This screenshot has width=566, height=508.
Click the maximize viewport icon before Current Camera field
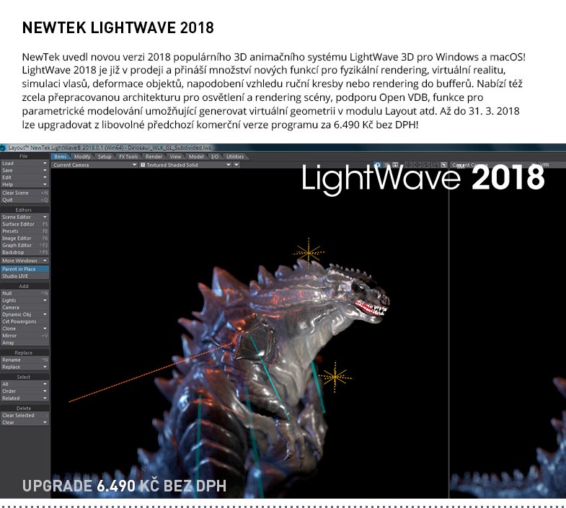tap(443, 164)
